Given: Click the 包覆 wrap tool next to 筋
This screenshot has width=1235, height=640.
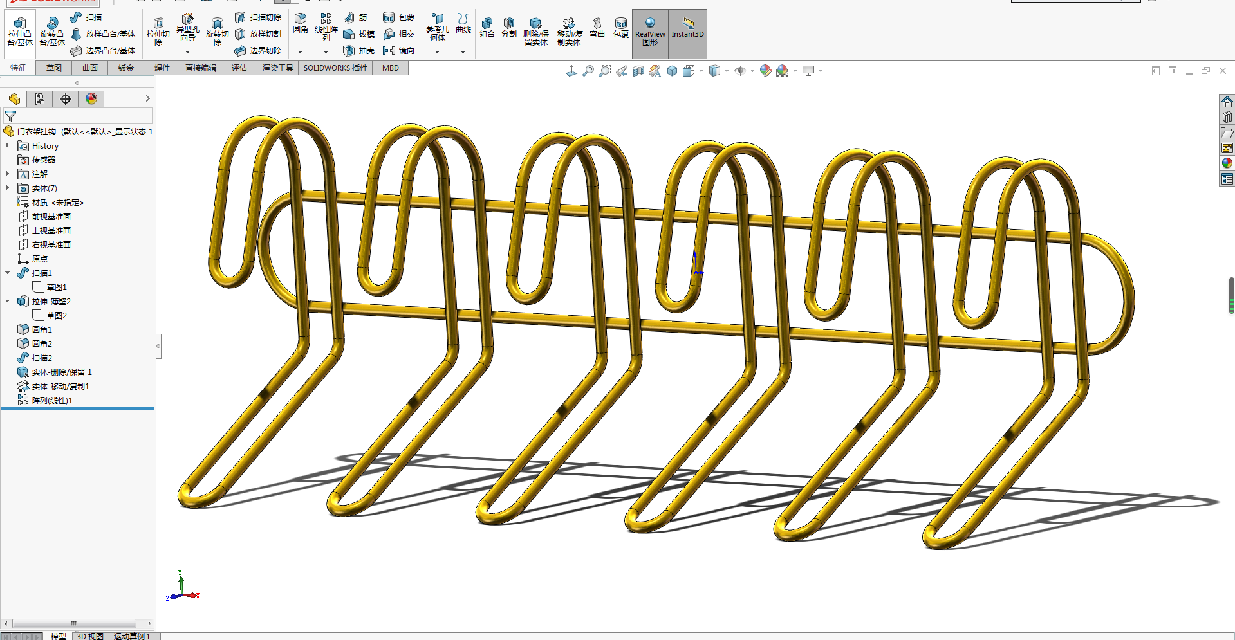Looking at the screenshot, I should 398,17.
